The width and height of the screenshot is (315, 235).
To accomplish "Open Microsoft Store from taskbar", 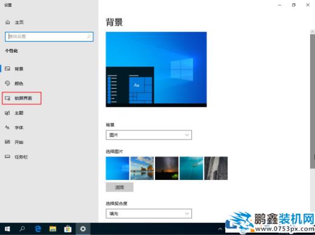I will point(68,229).
